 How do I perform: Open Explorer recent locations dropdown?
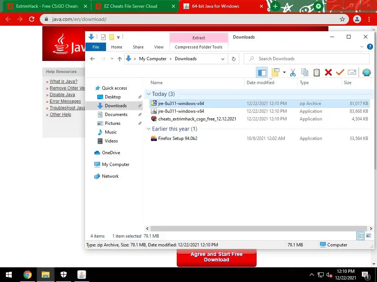click(x=112, y=59)
